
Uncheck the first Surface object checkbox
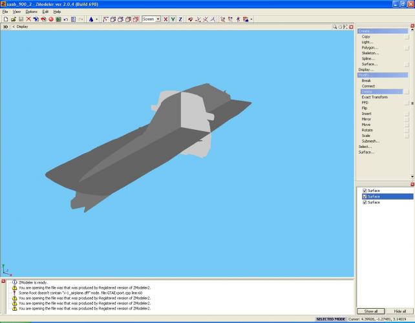click(365, 191)
